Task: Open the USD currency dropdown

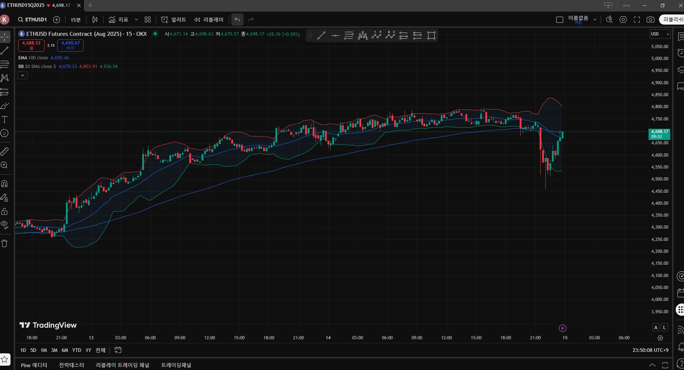Action: coord(660,34)
